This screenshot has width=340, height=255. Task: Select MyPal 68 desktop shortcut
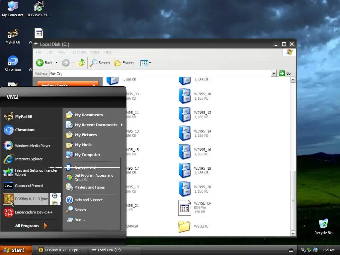click(13, 36)
